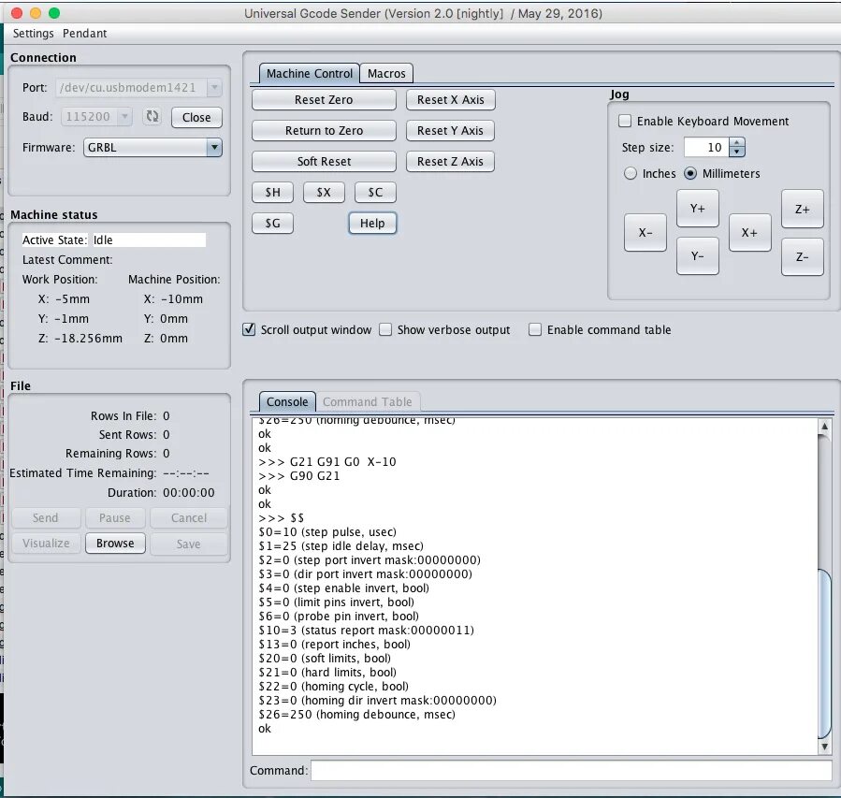
Task: Decrease step size with down arrow
Action: (737, 152)
